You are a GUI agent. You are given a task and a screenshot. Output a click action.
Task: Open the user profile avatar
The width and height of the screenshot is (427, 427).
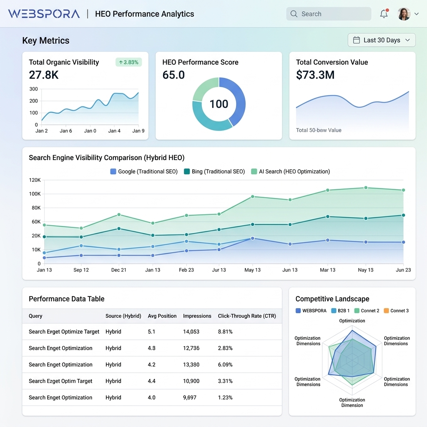pyautogui.click(x=404, y=14)
